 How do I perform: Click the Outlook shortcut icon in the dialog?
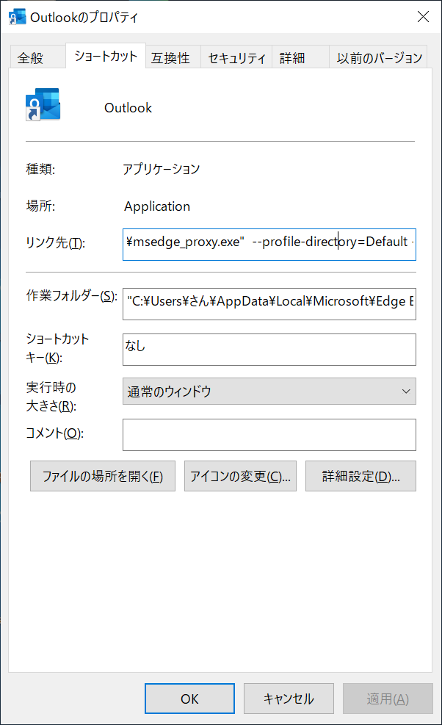tap(43, 104)
